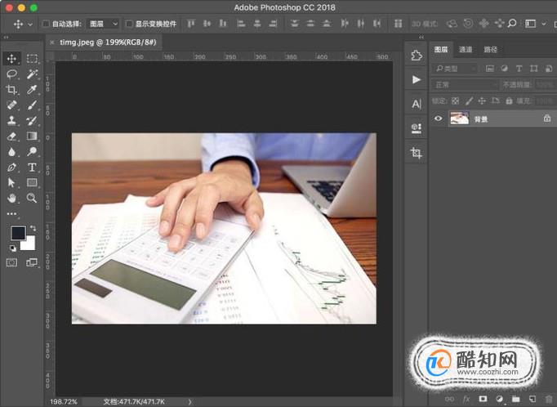The width and height of the screenshot is (557, 407).
Task: Open the Character panel icon
Action: click(x=417, y=104)
